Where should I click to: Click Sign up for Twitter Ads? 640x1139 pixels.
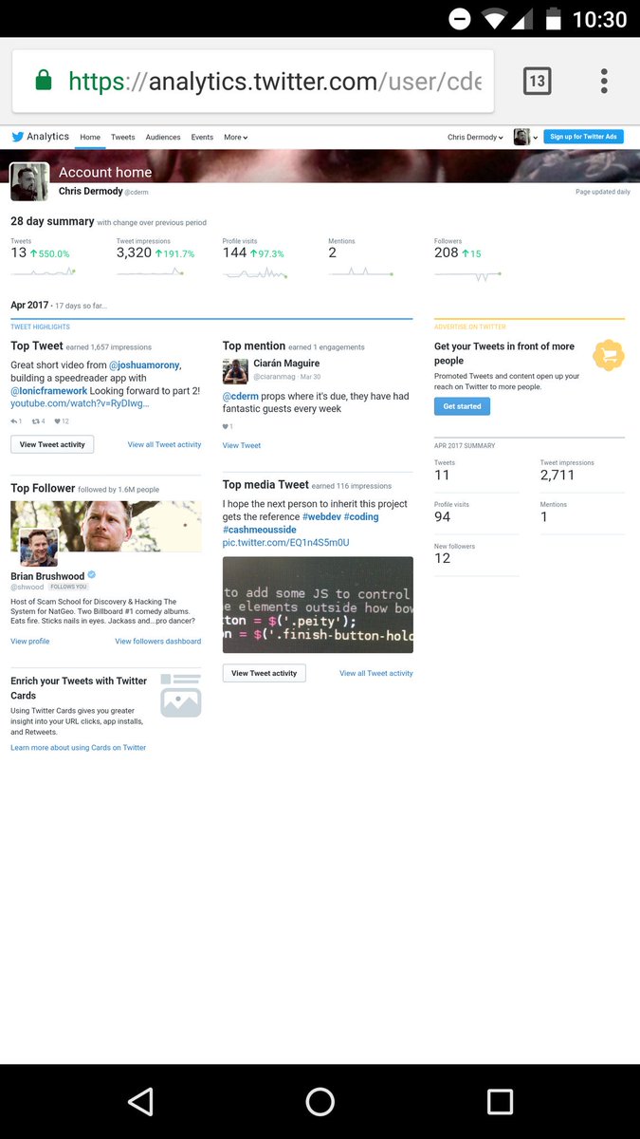click(x=584, y=137)
